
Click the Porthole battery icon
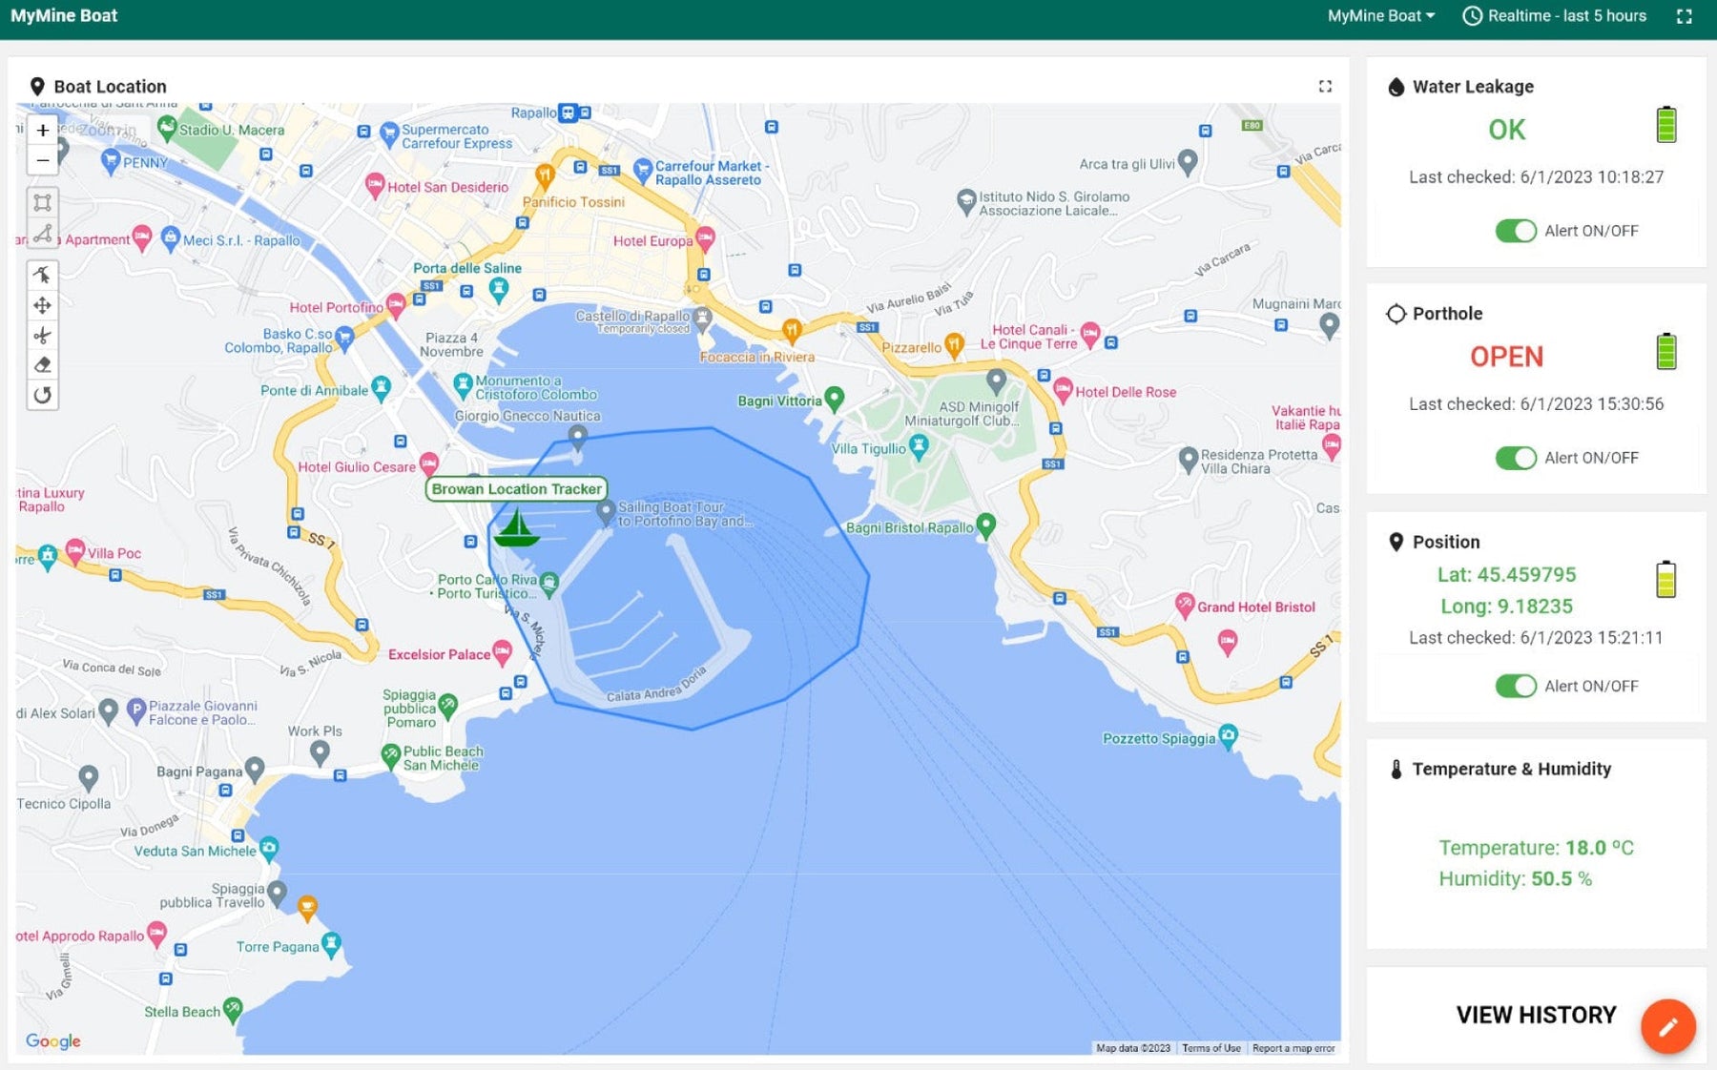1666,352
